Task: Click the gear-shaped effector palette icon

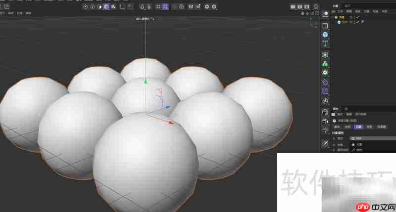Action: (325, 73)
